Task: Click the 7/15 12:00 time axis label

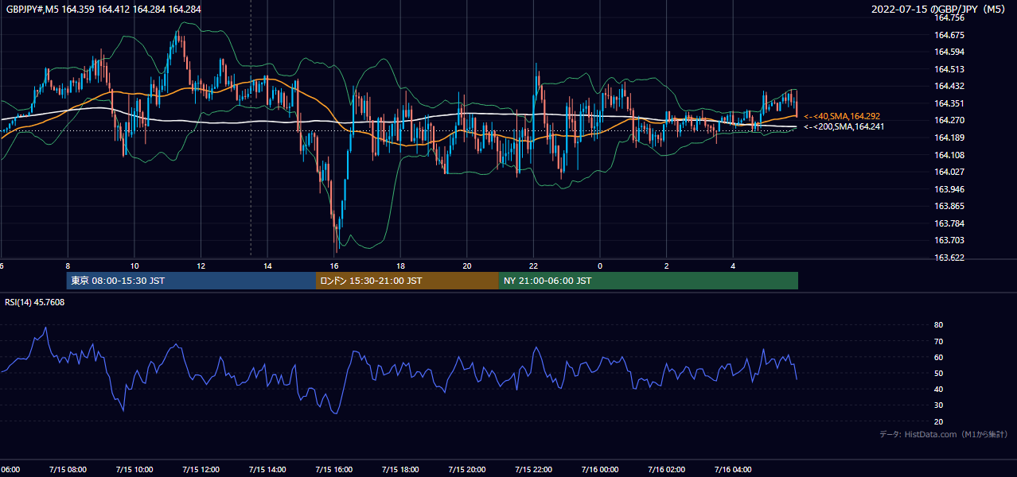Action: (x=201, y=470)
